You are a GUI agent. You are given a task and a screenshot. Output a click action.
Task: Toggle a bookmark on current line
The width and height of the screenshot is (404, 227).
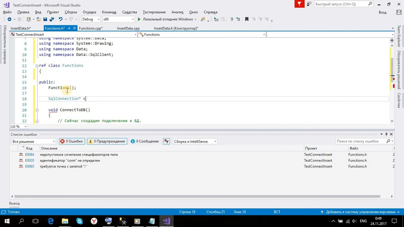[x=247, y=19]
